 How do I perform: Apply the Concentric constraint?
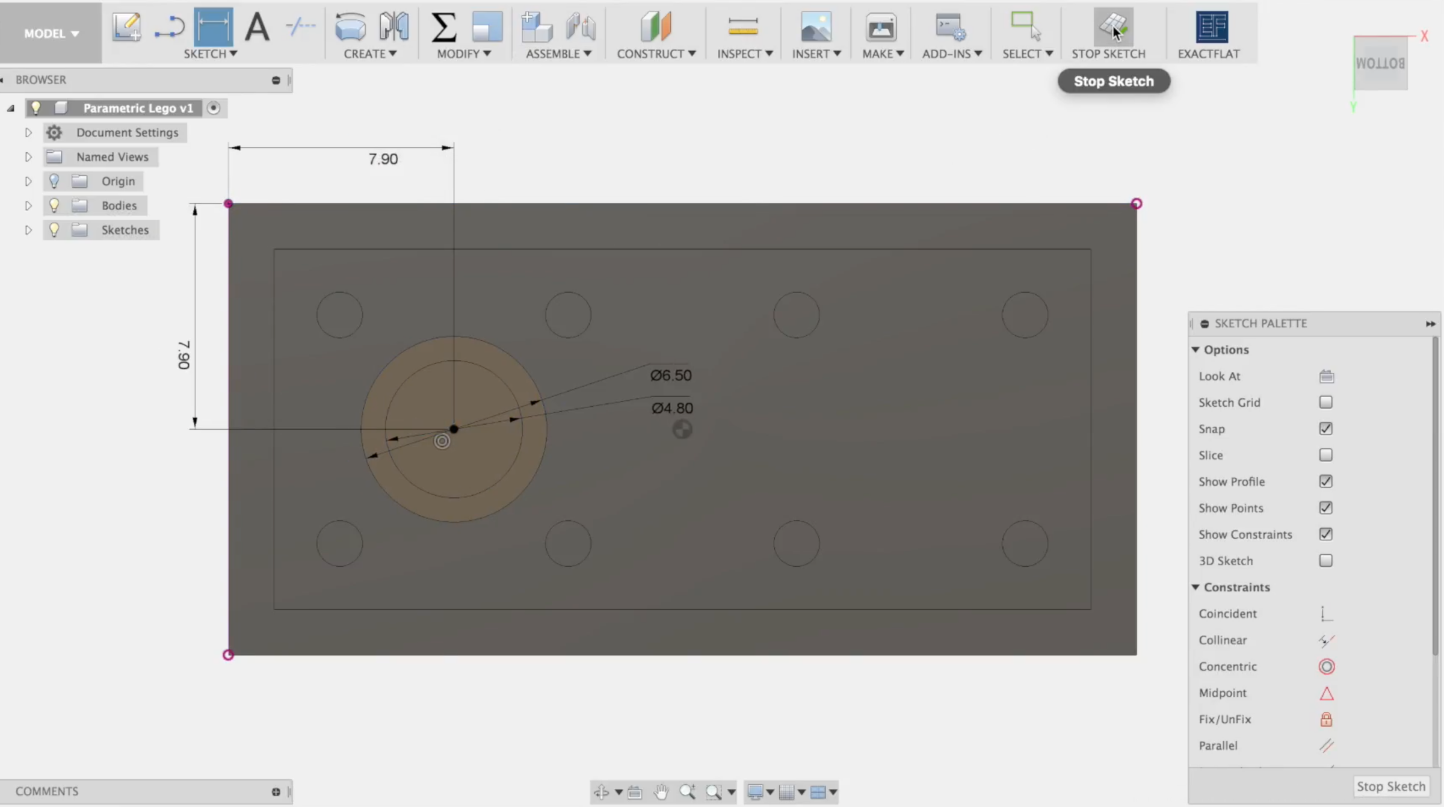pyautogui.click(x=1327, y=666)
